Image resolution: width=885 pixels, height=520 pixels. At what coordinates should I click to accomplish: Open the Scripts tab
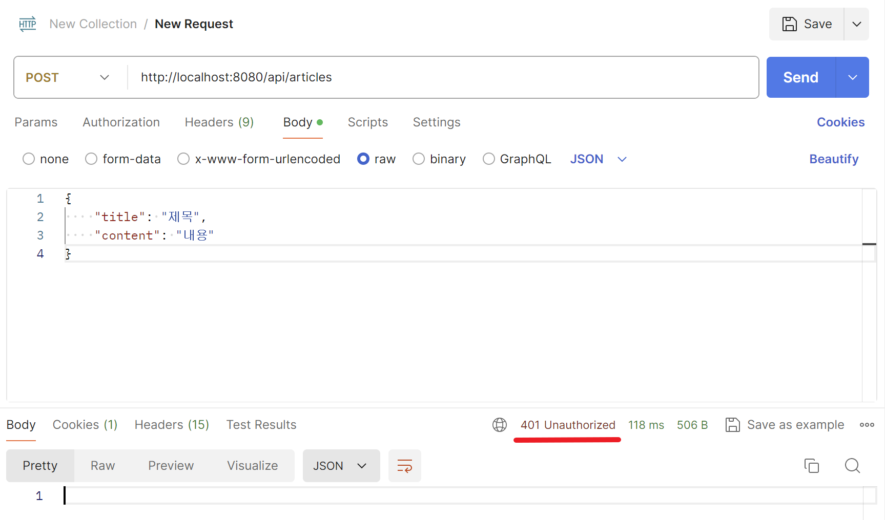368,122
